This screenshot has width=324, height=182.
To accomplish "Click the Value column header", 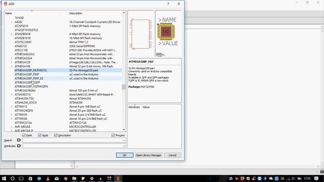I will tap(146, 107).
